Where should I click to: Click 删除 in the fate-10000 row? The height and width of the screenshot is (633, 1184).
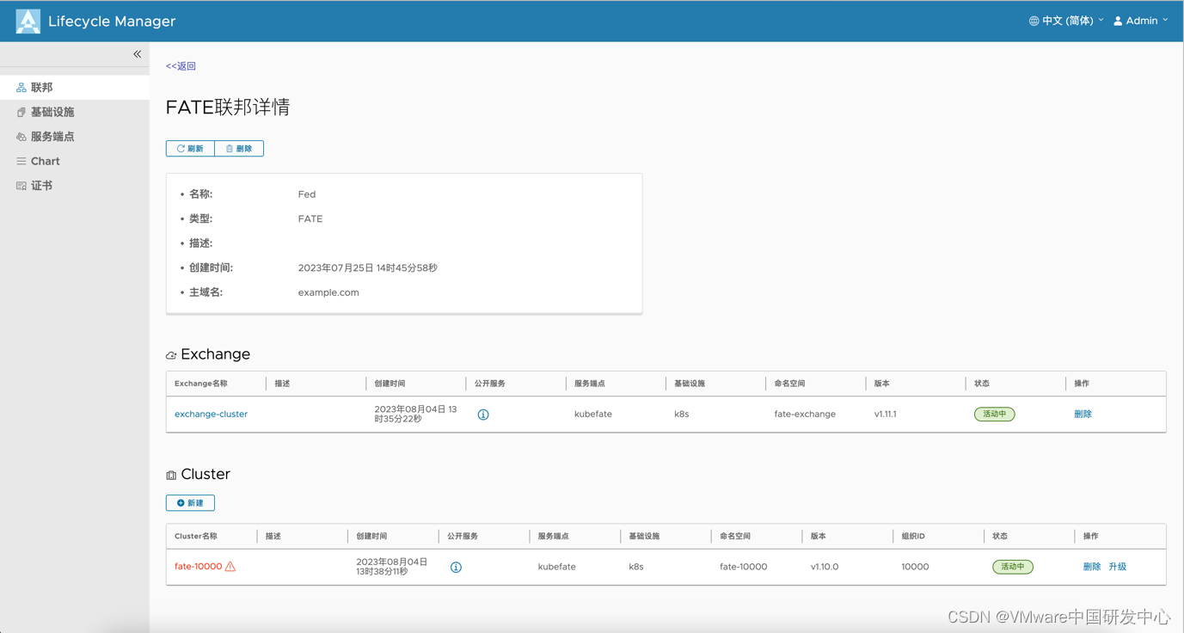point(1092,567)
